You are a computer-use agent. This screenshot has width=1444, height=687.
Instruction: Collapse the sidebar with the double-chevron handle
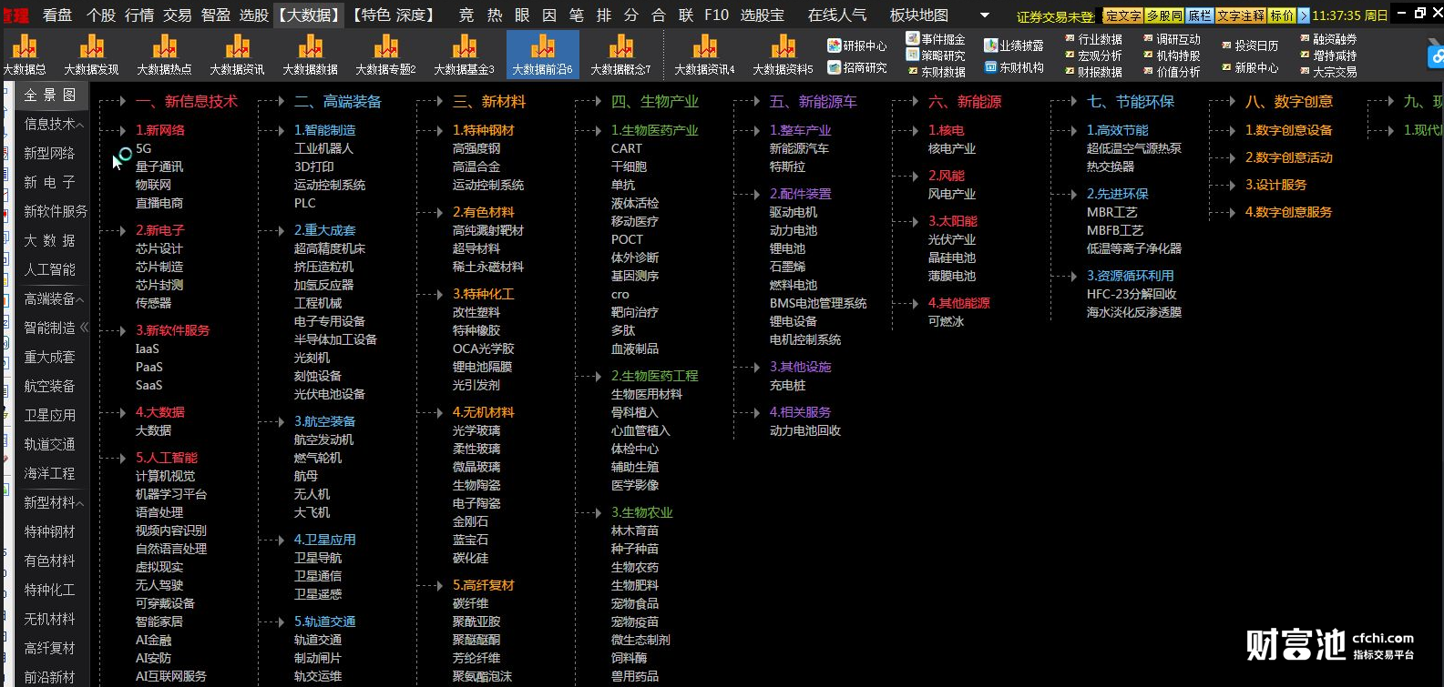[x=85, y=328]
